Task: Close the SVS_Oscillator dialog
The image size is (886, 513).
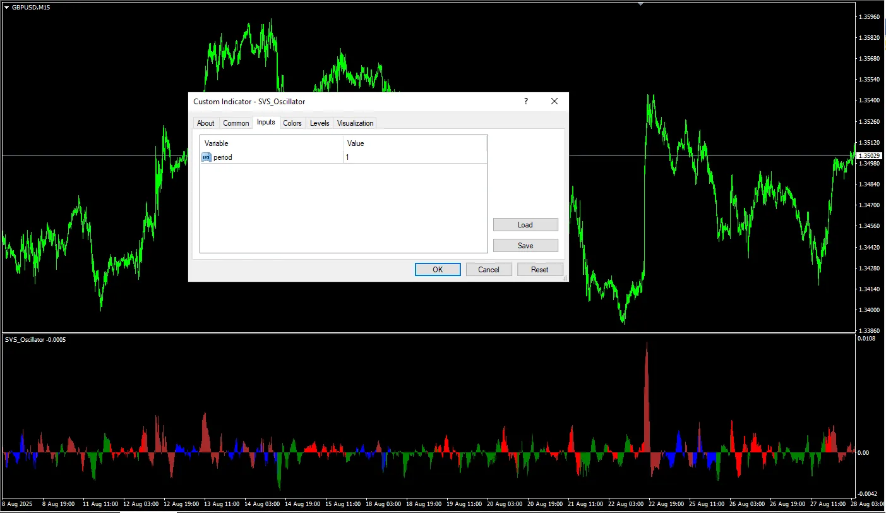Action: 554,102
